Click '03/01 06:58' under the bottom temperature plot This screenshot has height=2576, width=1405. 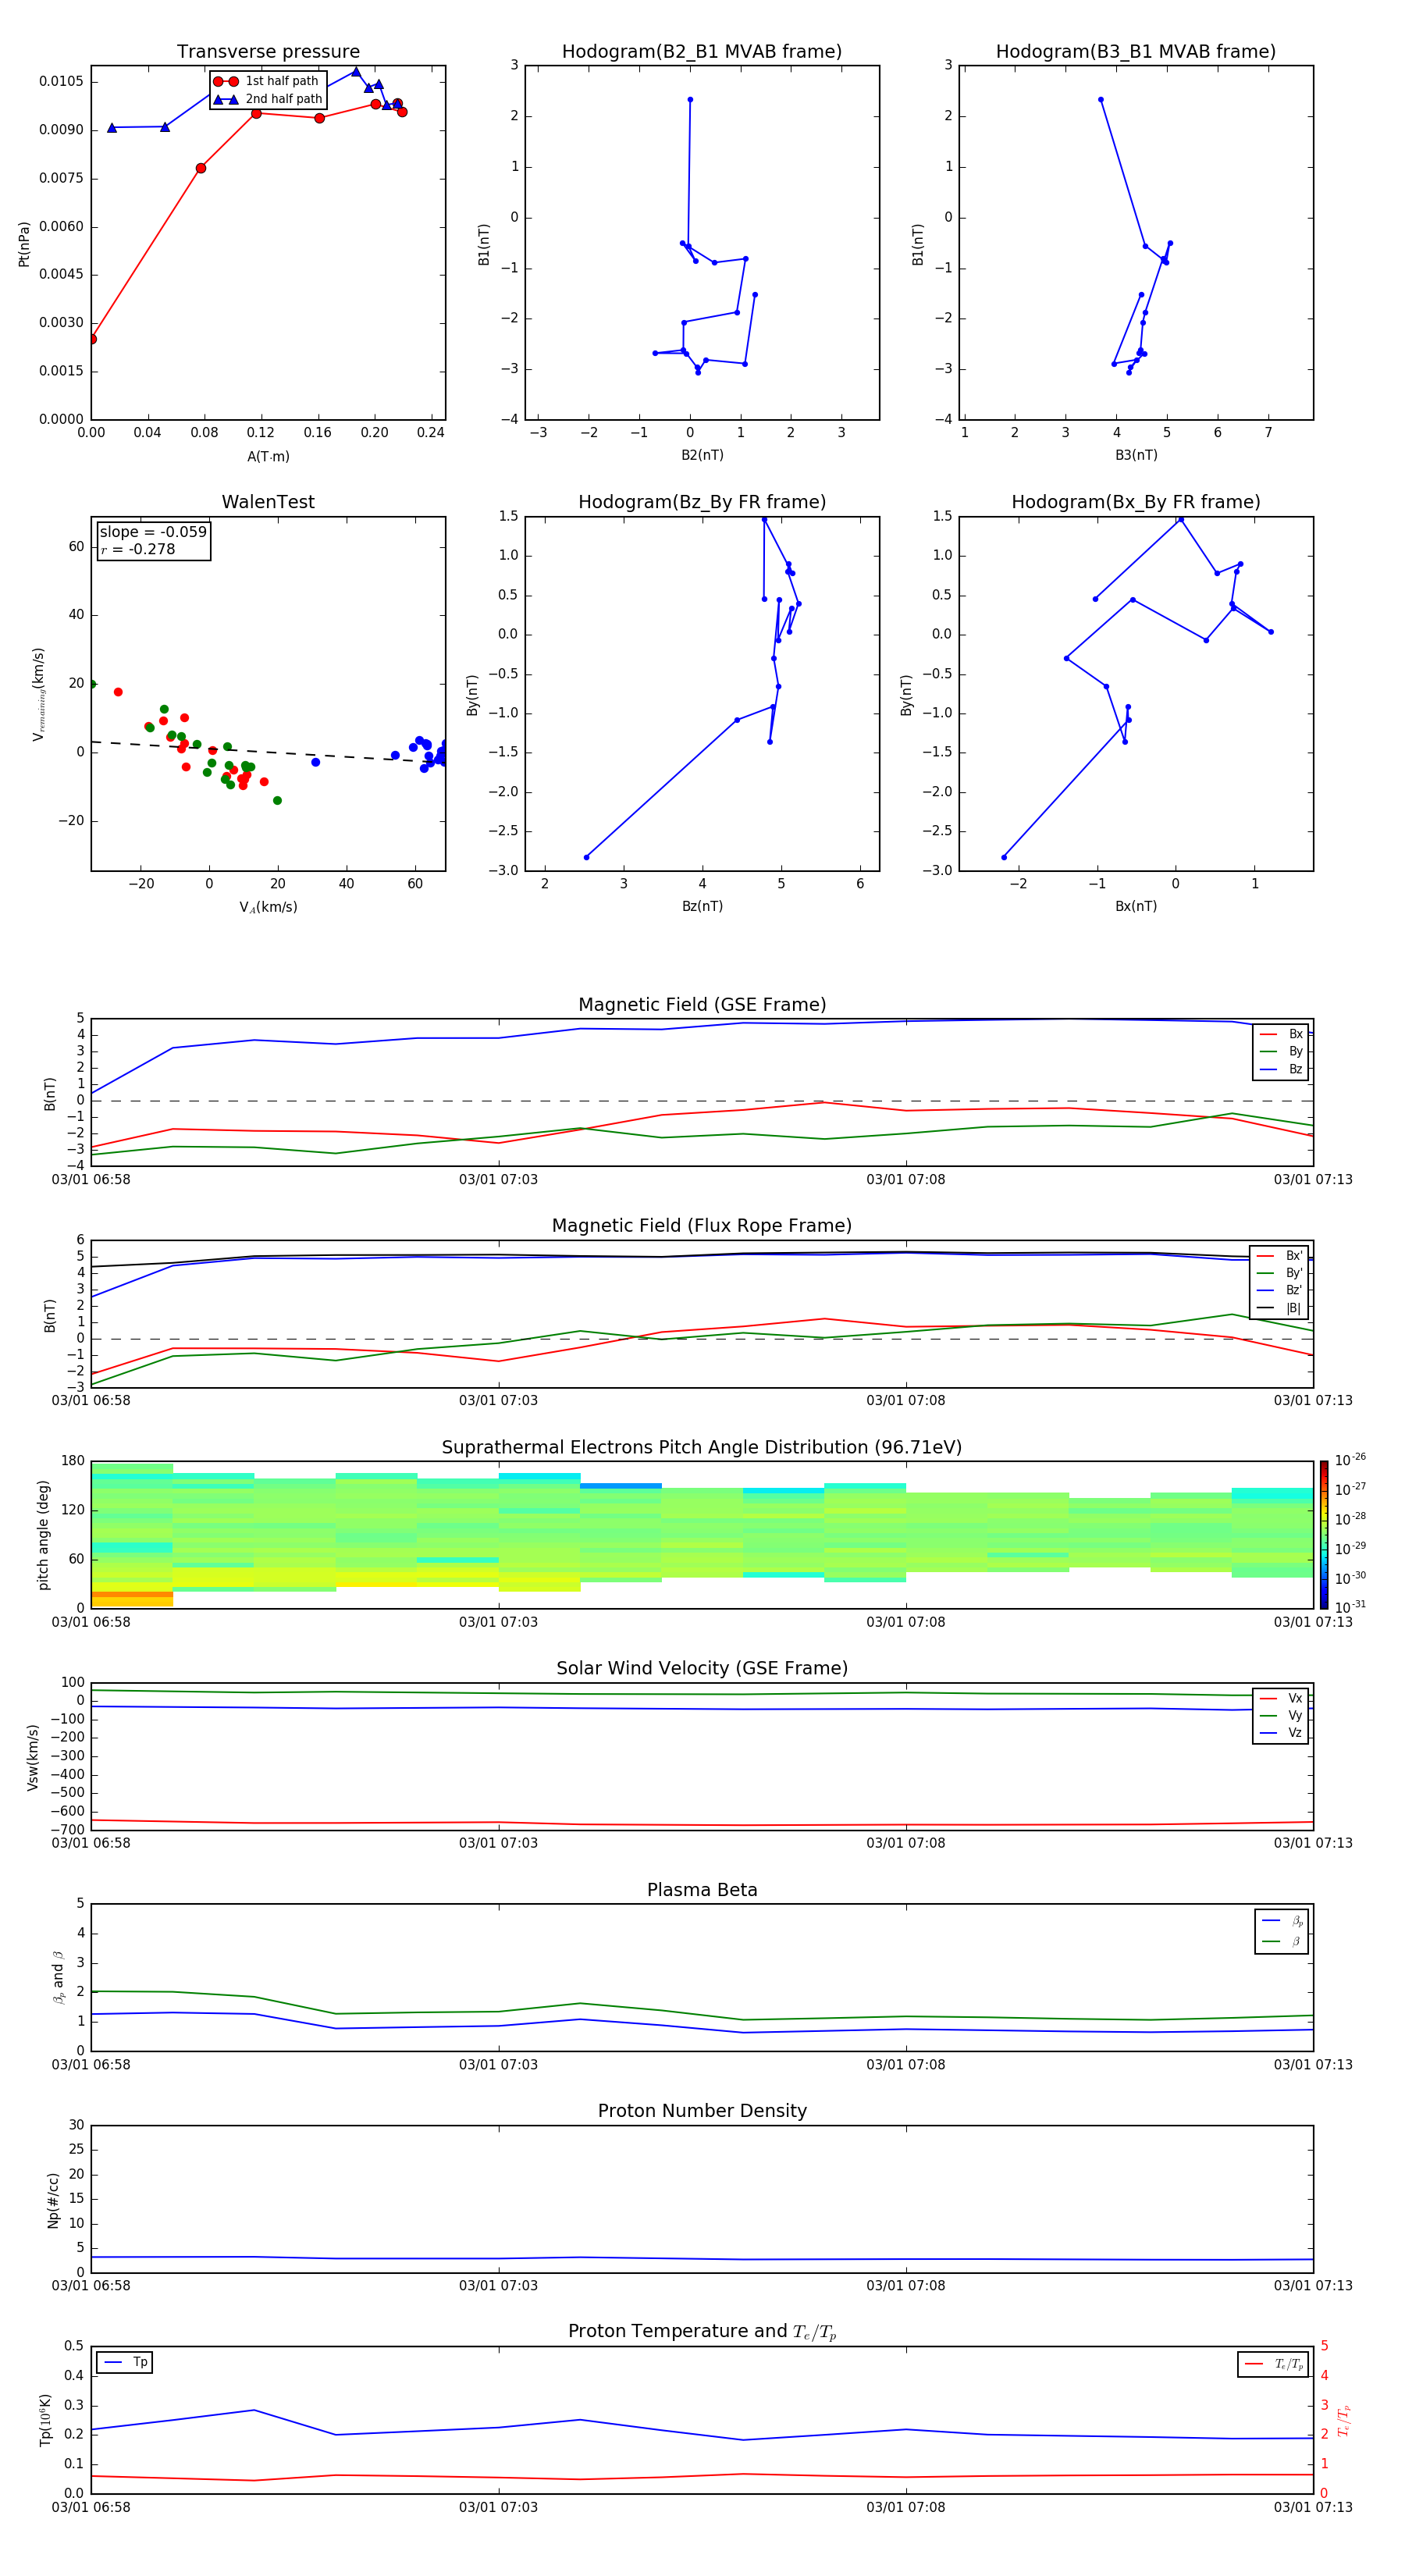coord(91,2507)
